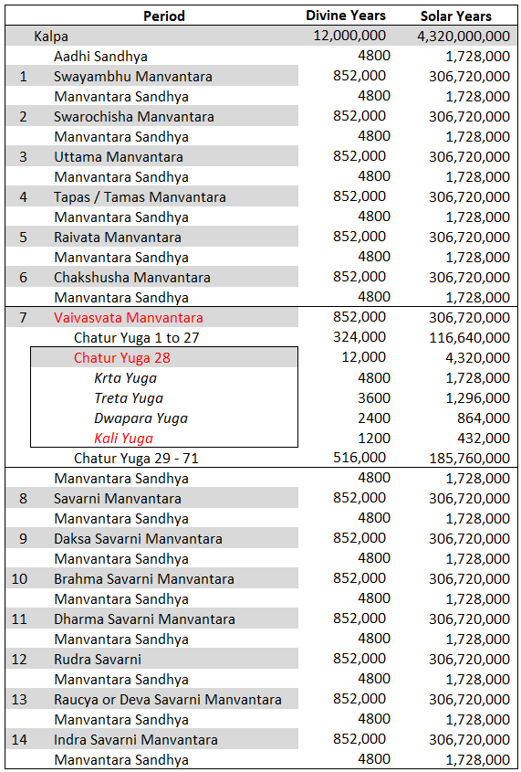Click the Divine Years column header

[346, 16]
